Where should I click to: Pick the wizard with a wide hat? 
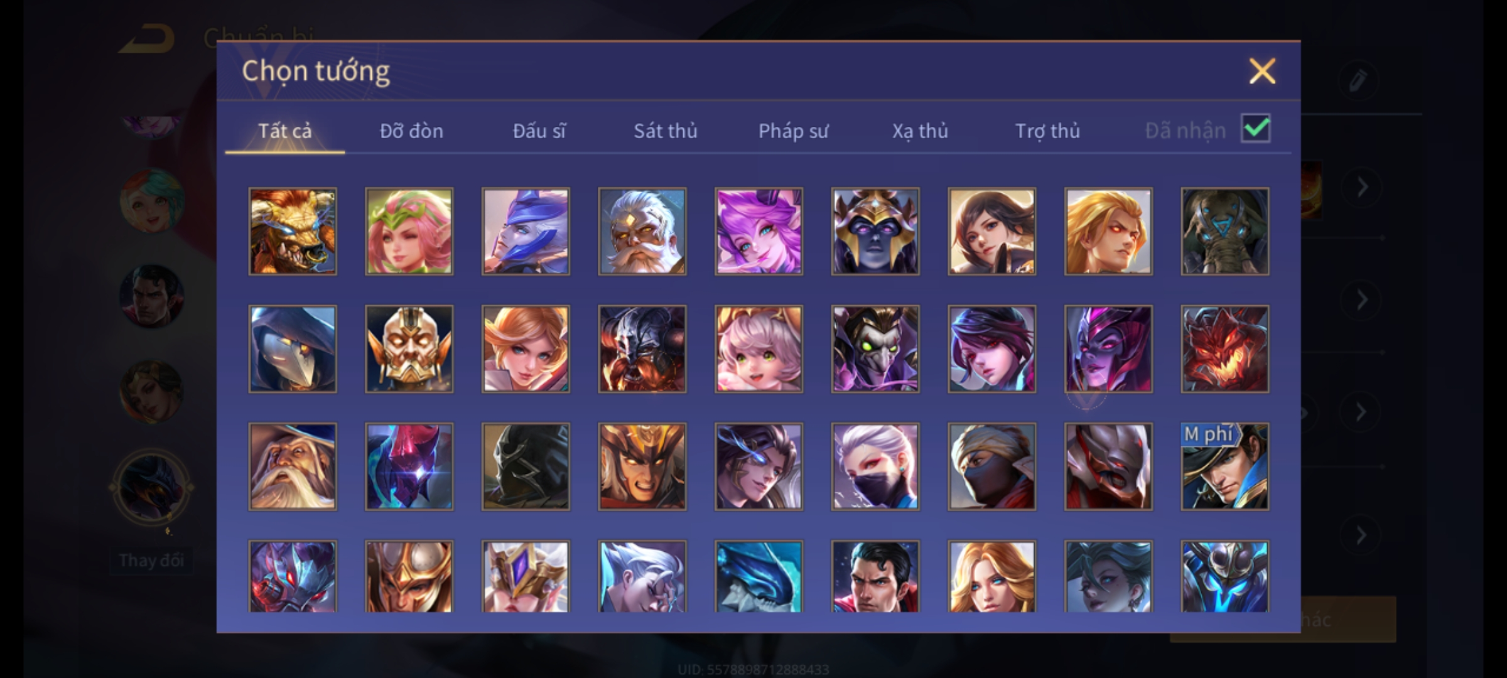pyautogui.click(x=293, y=466)
